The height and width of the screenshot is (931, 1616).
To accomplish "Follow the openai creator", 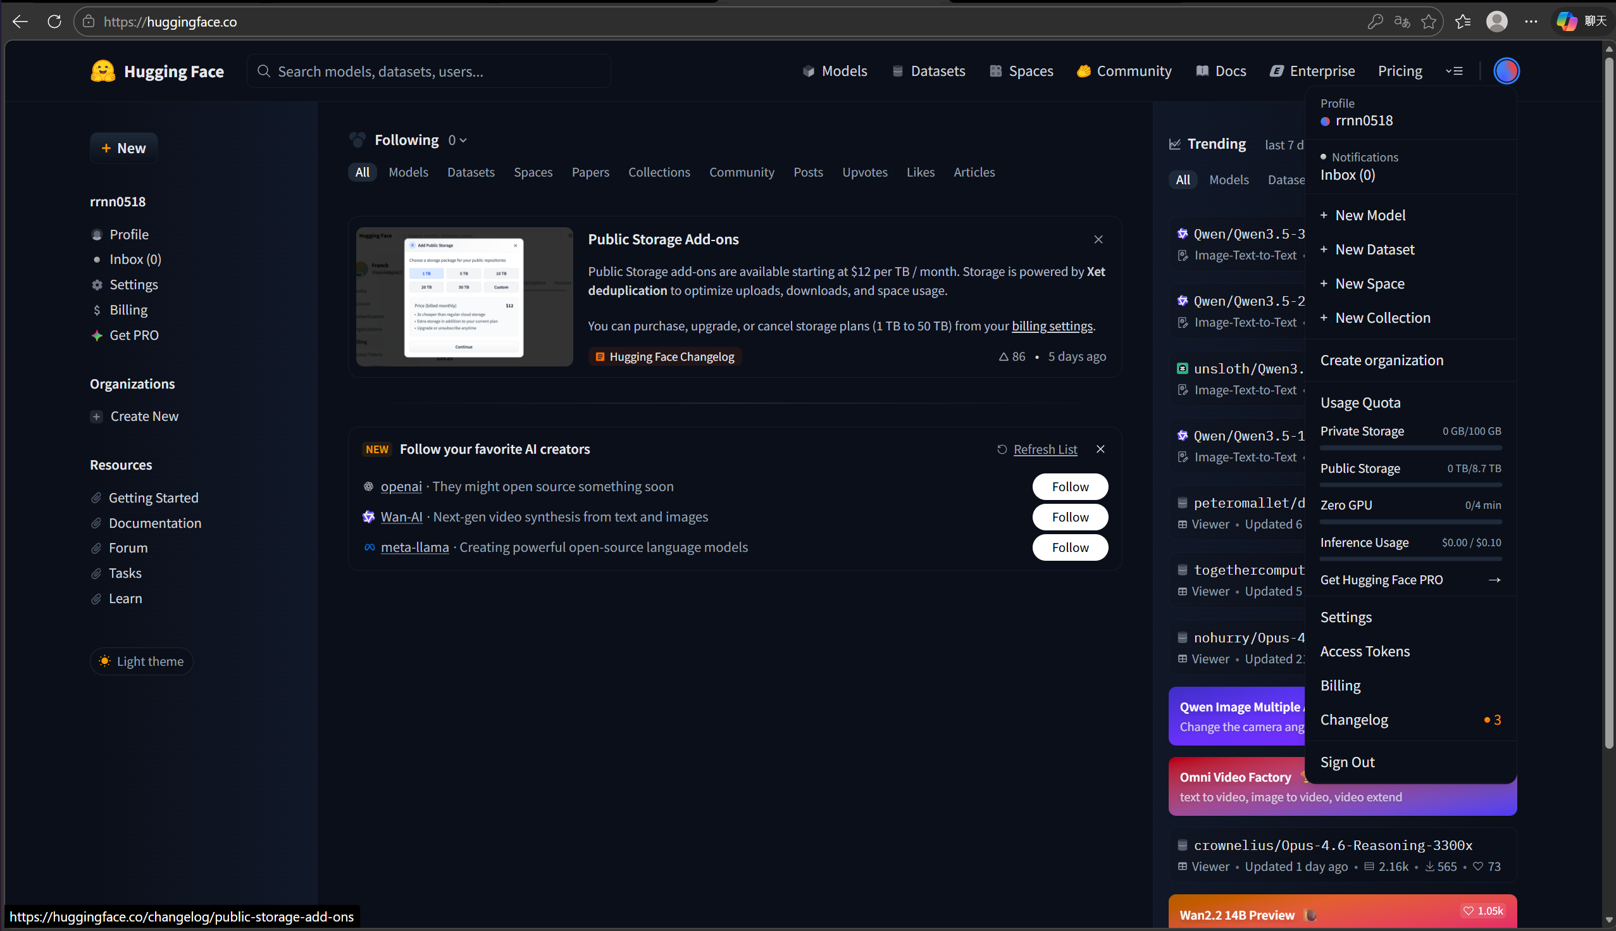I will tap(1069, 487).
